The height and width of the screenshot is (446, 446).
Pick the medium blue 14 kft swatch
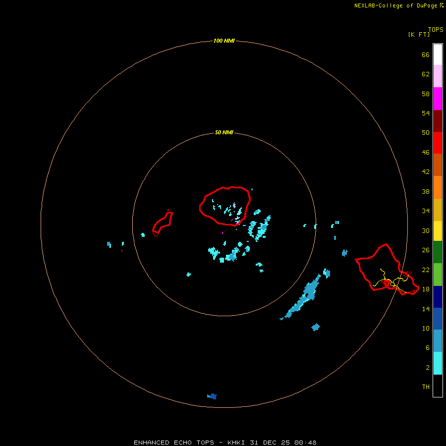click(438, 319)
